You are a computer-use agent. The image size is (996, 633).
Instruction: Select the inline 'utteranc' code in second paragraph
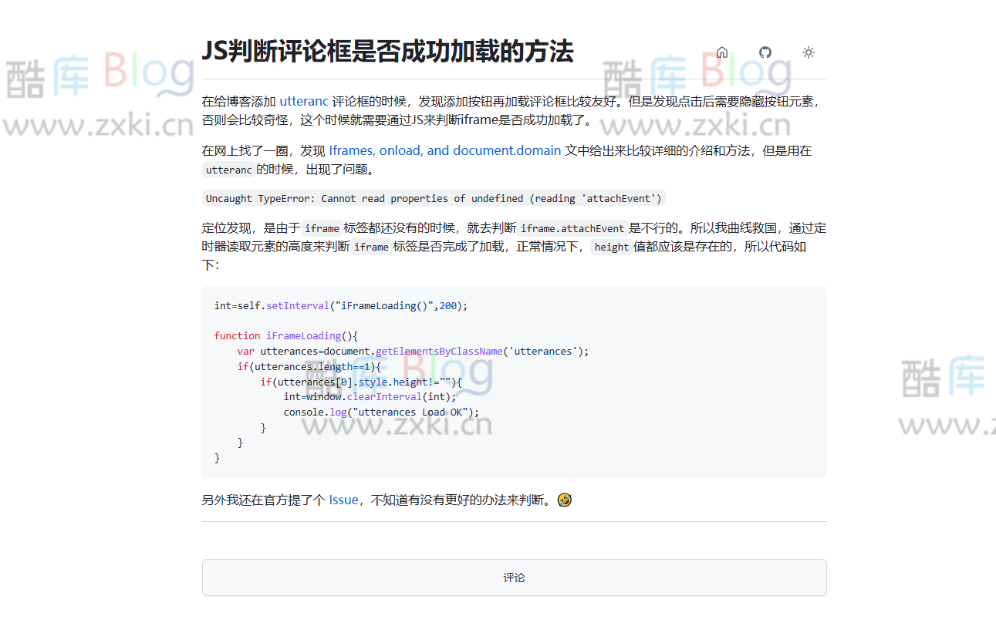pyautogui.click(x=228, y=169)
